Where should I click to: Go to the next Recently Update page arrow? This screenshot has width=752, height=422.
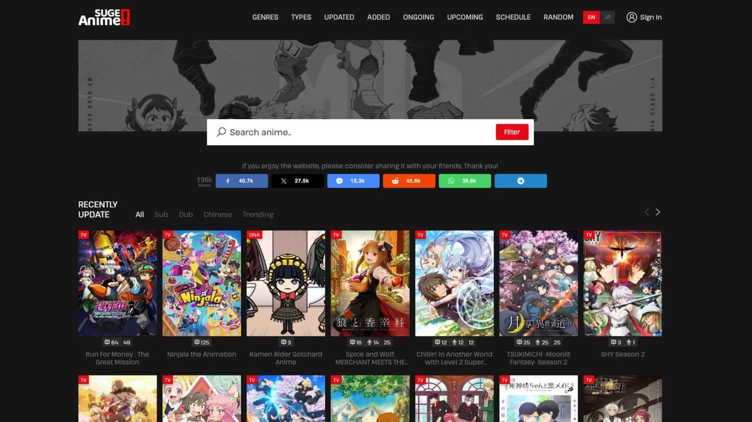pos(658,212)
